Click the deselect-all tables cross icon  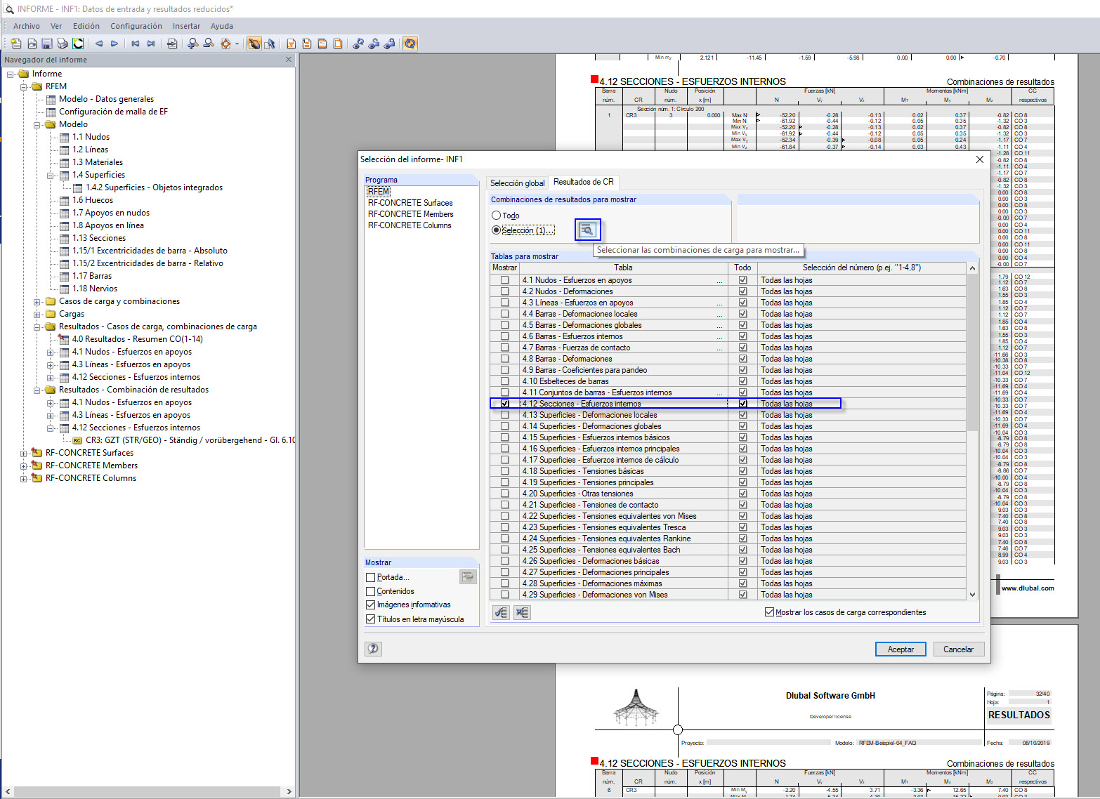522,612
